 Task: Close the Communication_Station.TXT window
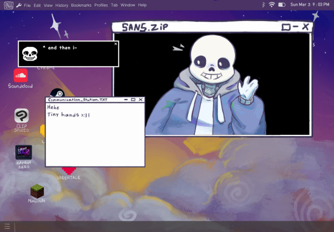[140, 100]
